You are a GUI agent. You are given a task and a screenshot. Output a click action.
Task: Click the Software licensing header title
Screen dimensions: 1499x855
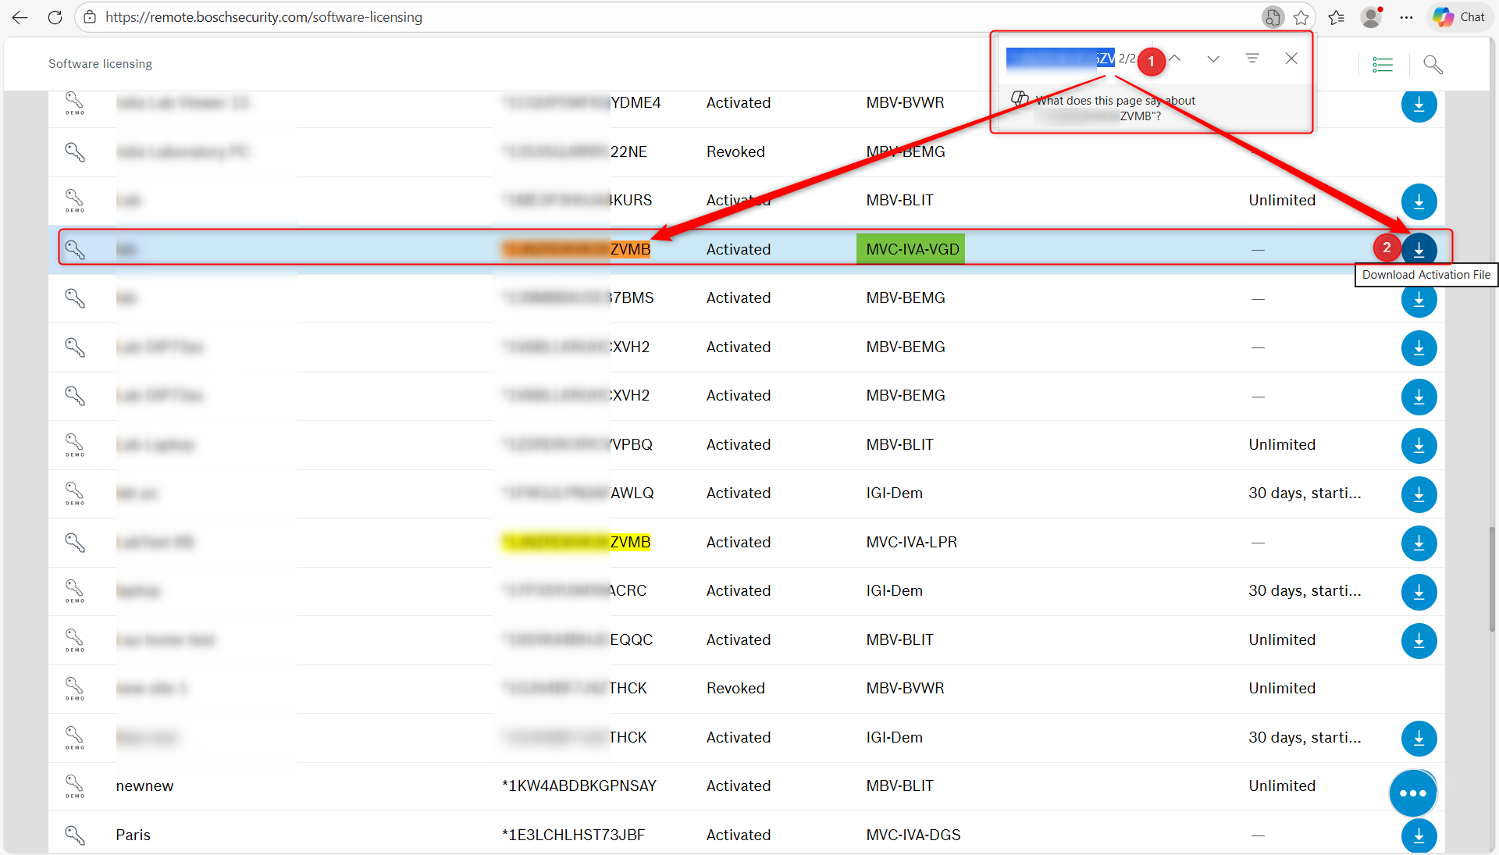pos(100,64)
